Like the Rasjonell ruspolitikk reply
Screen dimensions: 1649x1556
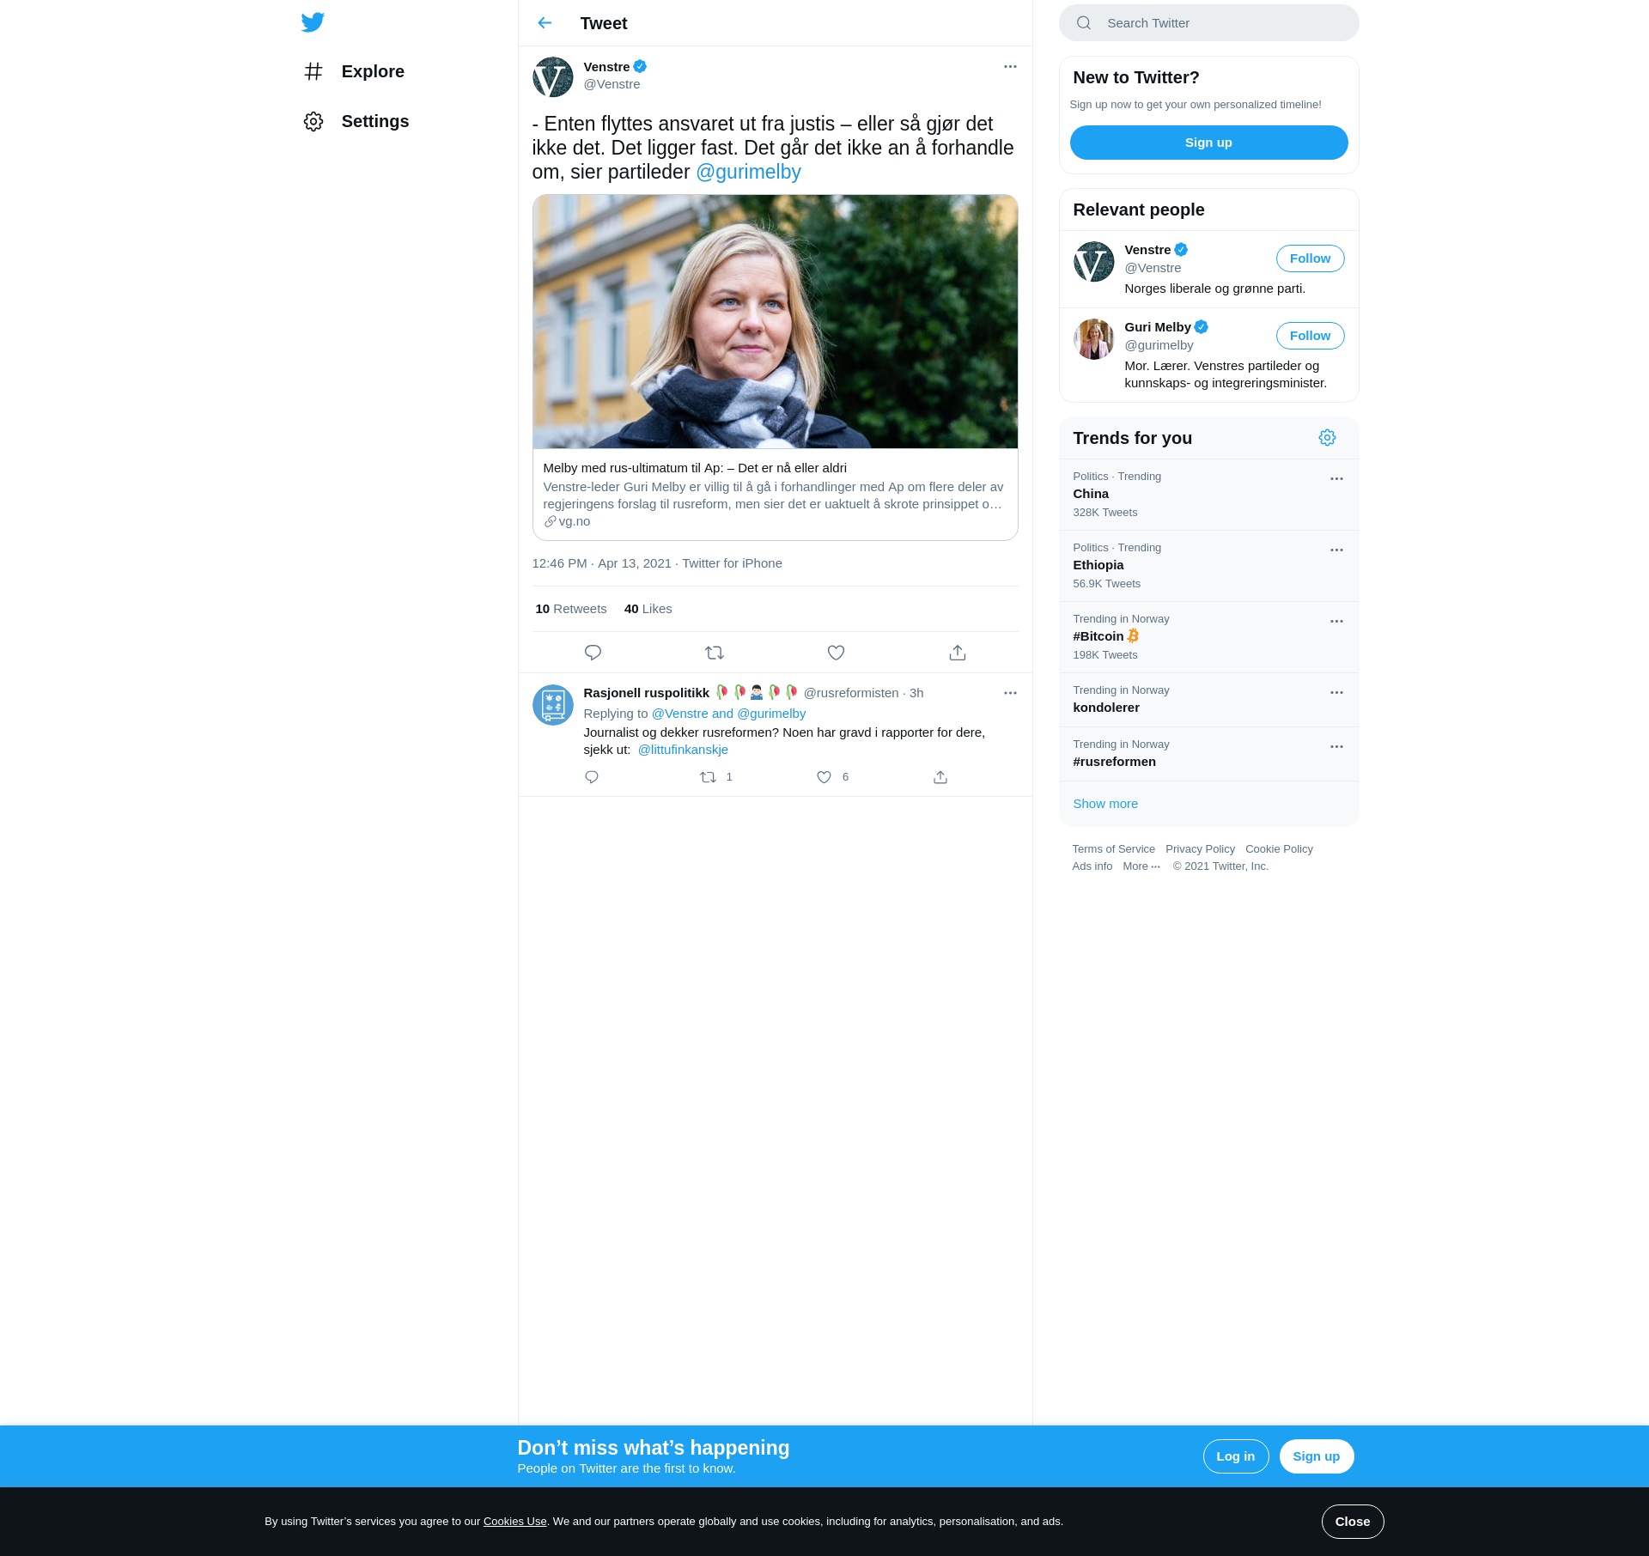(x=824, y=777)
